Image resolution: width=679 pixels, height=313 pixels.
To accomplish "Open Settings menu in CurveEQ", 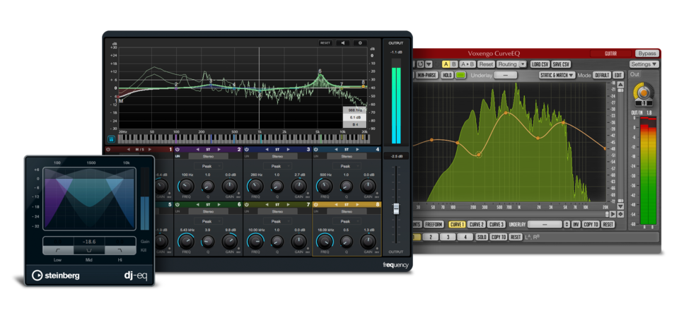I will [644, 64].
